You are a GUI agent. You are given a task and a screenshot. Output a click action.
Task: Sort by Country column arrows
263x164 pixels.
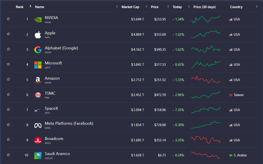[x=257, y=7]
